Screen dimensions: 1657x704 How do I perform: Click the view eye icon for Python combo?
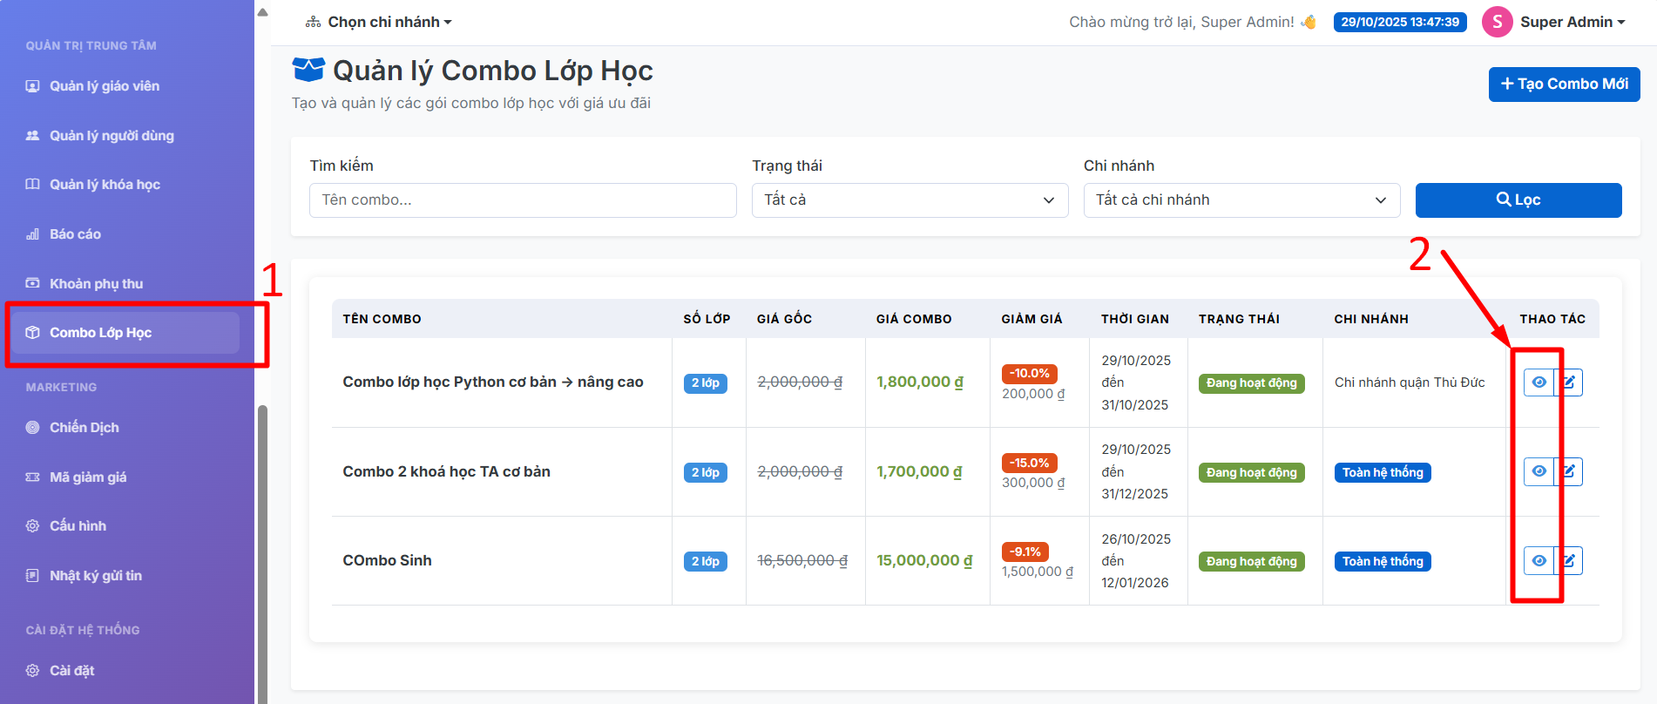point(1539,382)
